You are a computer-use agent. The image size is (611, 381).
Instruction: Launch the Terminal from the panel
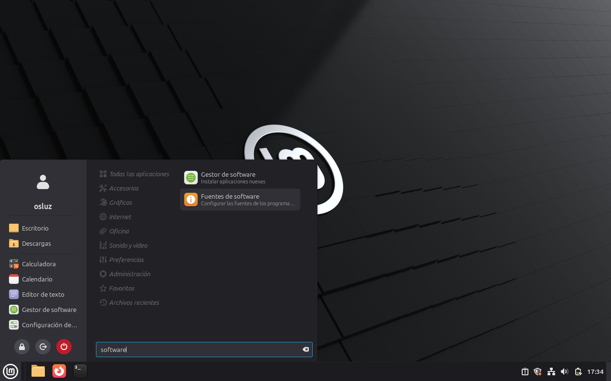pyautogui.click(x=80, y=371)
